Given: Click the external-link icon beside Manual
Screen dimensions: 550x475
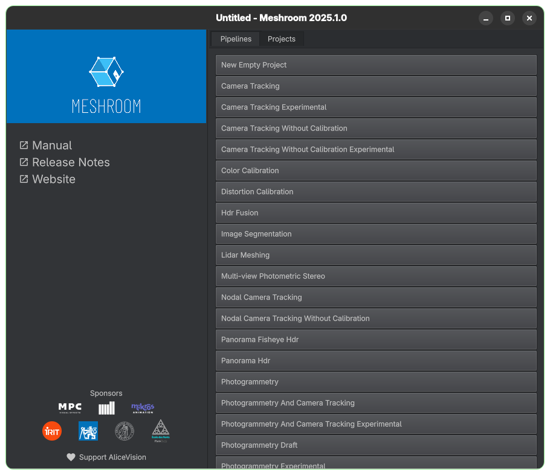Looking at the screenshot, I should [x=24, y=145].
